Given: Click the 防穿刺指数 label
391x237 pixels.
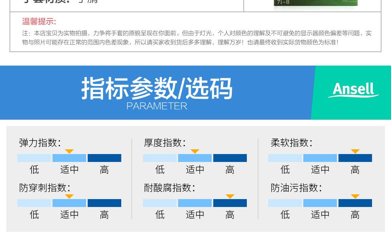Looking at the screenshot, I should click(45, 188).
